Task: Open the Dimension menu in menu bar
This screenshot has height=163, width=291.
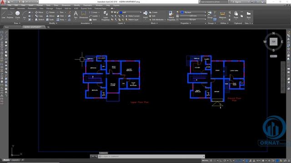Action: [66, 5]
